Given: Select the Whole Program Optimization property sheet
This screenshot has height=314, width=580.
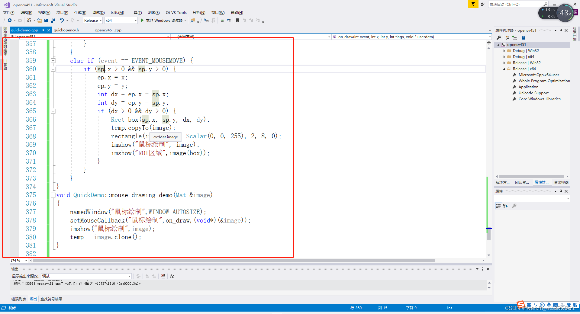Looking at the screenshot, I should point(544,81).
